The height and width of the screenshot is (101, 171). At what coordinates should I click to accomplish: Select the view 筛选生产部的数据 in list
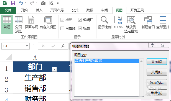pos(107,61)
